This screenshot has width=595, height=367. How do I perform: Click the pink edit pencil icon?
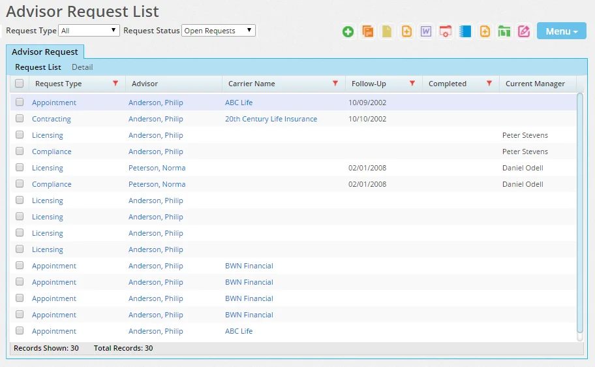point(524,31)
